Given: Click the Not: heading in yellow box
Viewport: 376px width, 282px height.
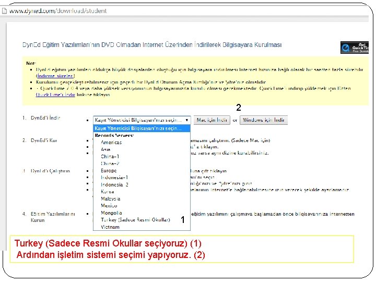Looking at the screenshot, I should tap(31, 64).
